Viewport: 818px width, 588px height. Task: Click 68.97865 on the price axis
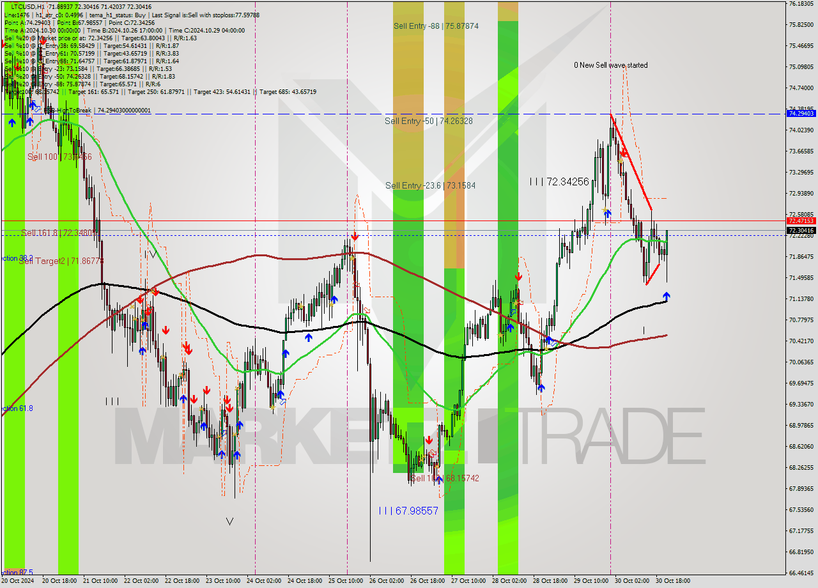pos(801,425)
